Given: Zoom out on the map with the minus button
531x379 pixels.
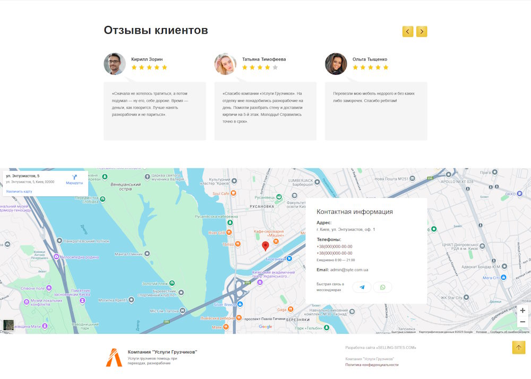Looking at the screenshot, I should click(523, 322).
